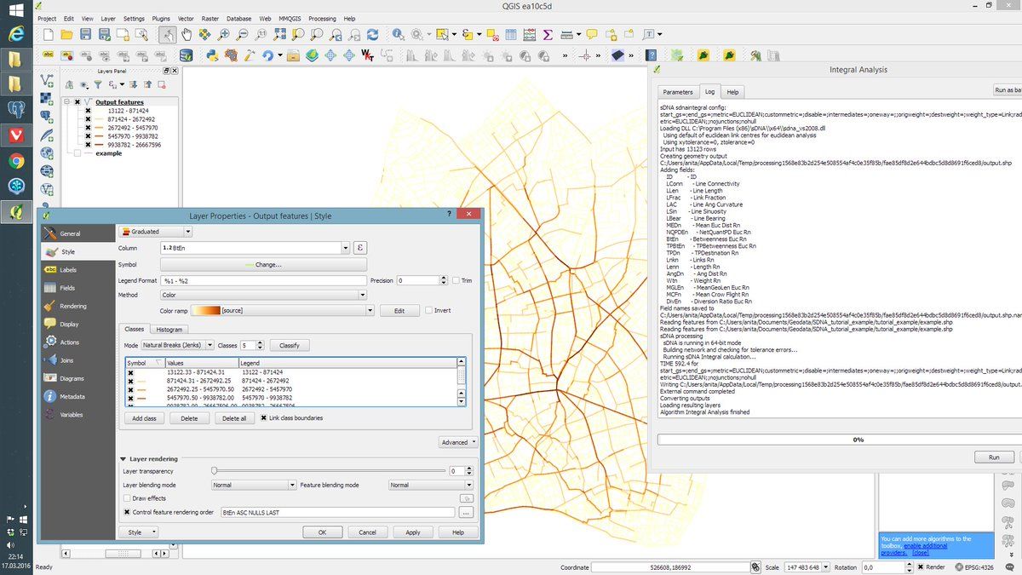Click the Refresh map icon
Image resolution: width=1022 pixels, height=575 pixels.
tap(372, 35)
